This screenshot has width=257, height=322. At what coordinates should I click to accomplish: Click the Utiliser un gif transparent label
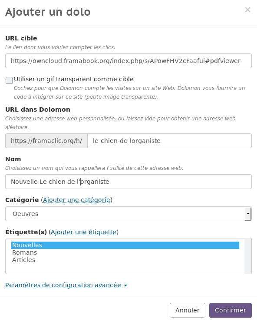pyautogui.click(x=74, y=79)
